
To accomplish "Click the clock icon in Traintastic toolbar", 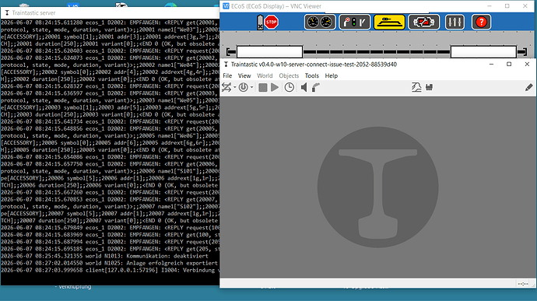I will (x=289, y=88).
